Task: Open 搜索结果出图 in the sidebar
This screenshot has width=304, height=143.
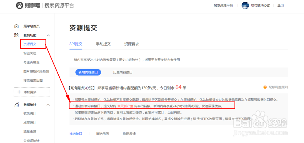Action: tap(33, 80)
